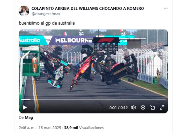This screenshot has width=179, height=134.
Task: Visit the Mag video source link
Action: pyautogui.click(x=29, y=118)
